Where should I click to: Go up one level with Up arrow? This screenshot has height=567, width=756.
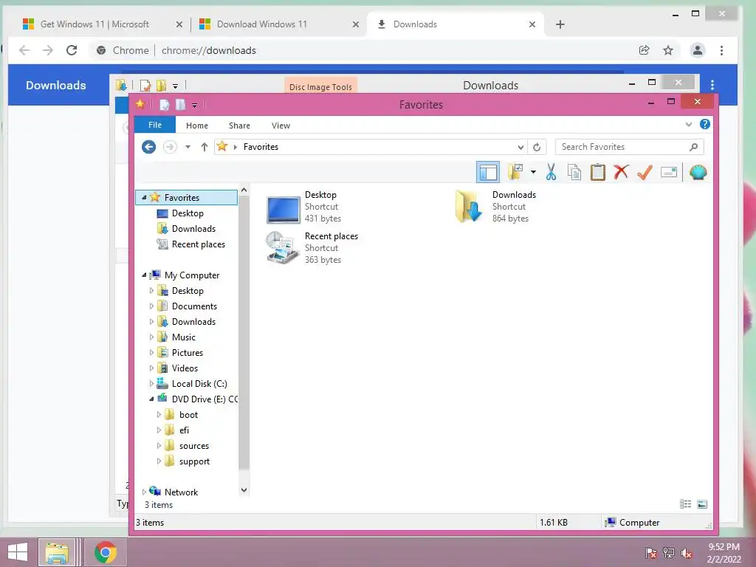205,147
